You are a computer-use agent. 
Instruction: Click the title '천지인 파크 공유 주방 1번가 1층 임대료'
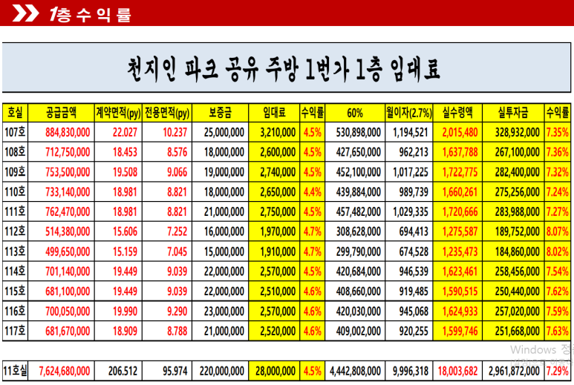pyautogui.click(x=284, y=69)
